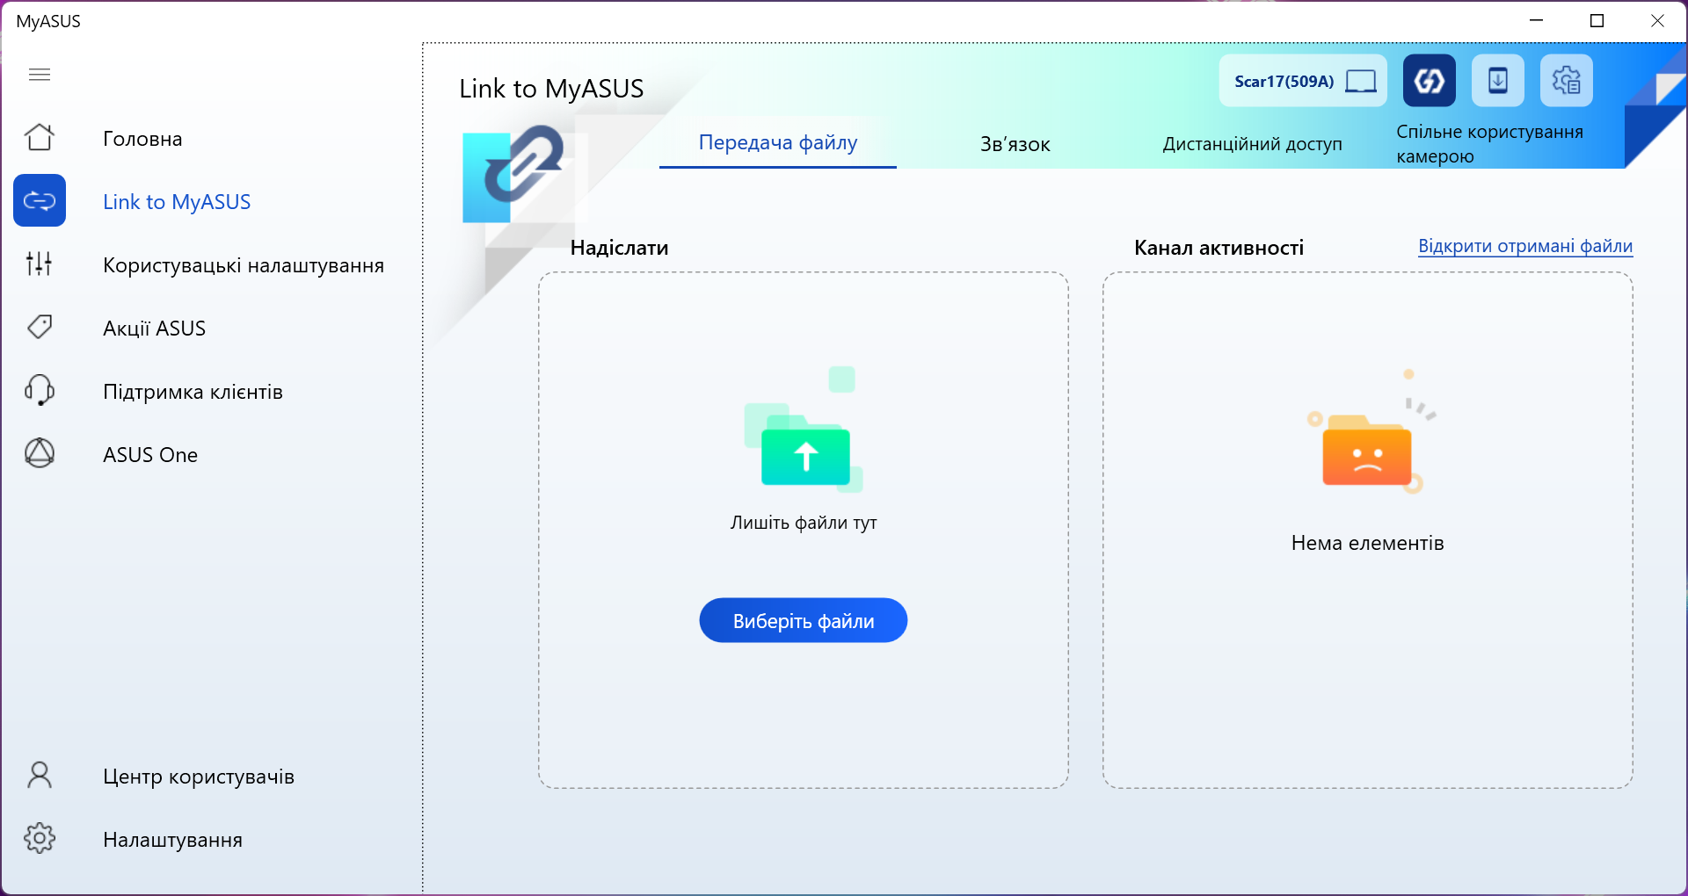Minimize the MyASUS window
Screen dimensions: 1688x896
1537,21
